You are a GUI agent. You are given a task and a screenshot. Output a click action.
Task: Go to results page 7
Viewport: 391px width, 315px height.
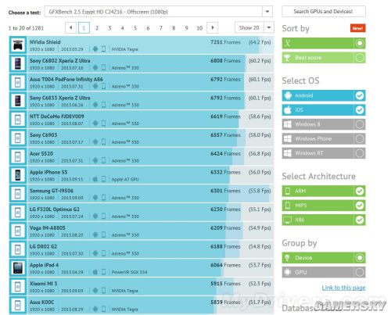161,28
